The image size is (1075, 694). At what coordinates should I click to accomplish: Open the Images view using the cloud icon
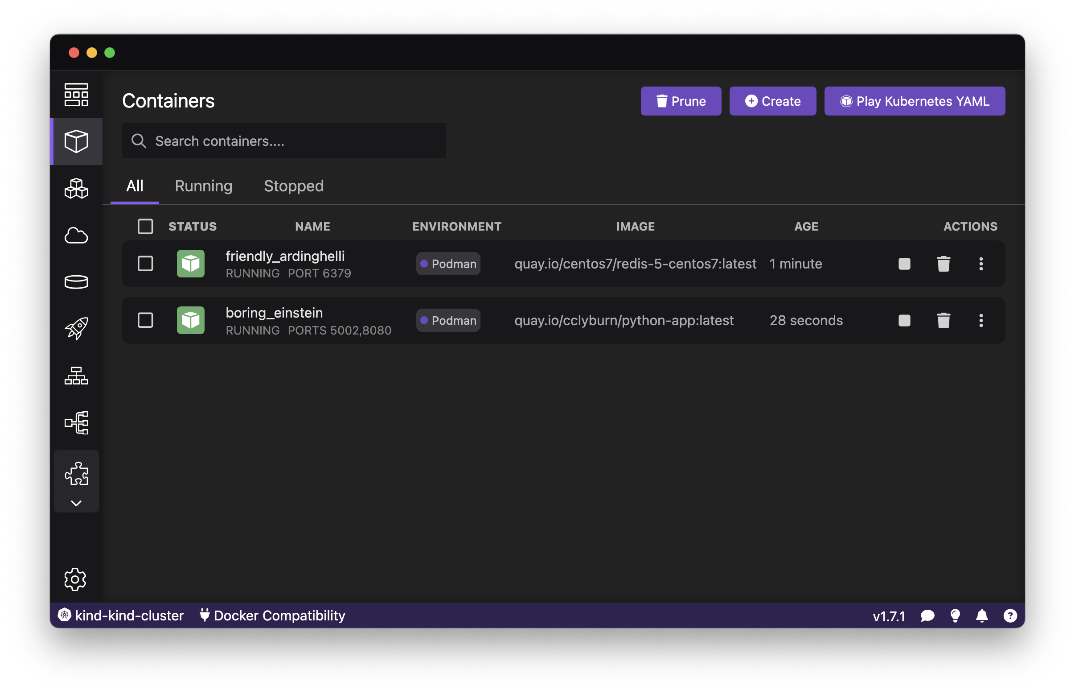click(76, 235)
